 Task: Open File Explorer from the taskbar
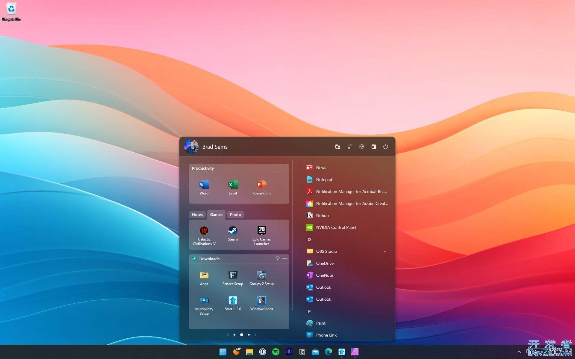(x=249, y=352)
